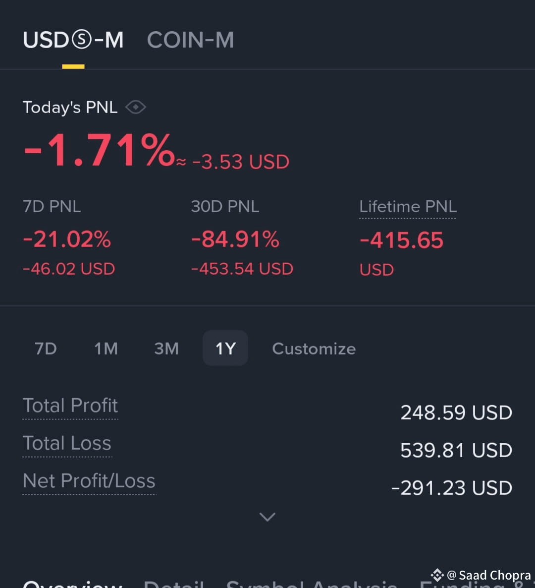
Task: Select the 3M time range
Action: 166,349
